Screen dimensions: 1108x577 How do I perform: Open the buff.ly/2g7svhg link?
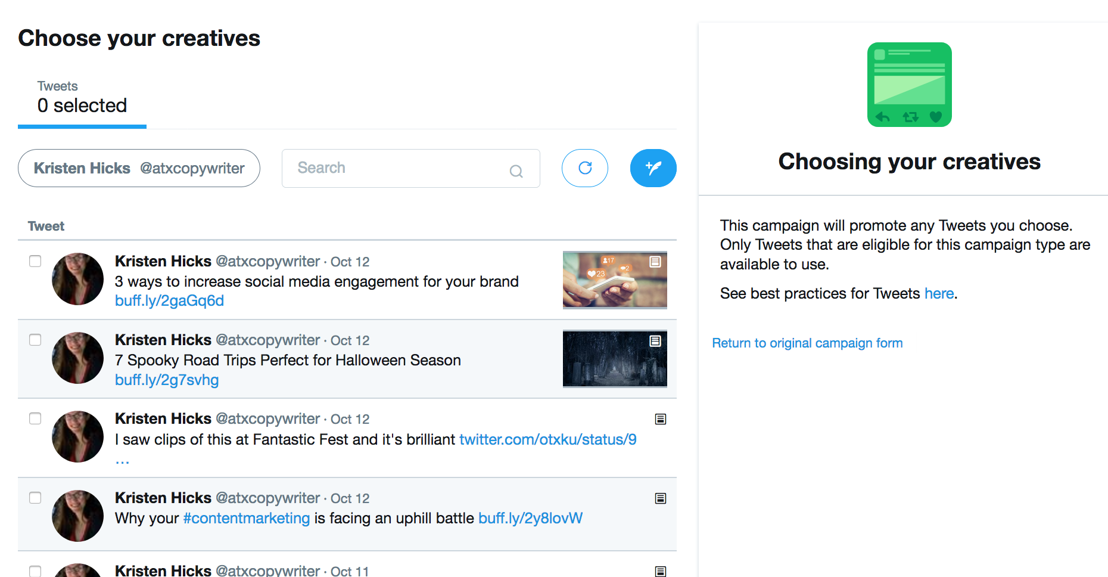coord(167,380)
